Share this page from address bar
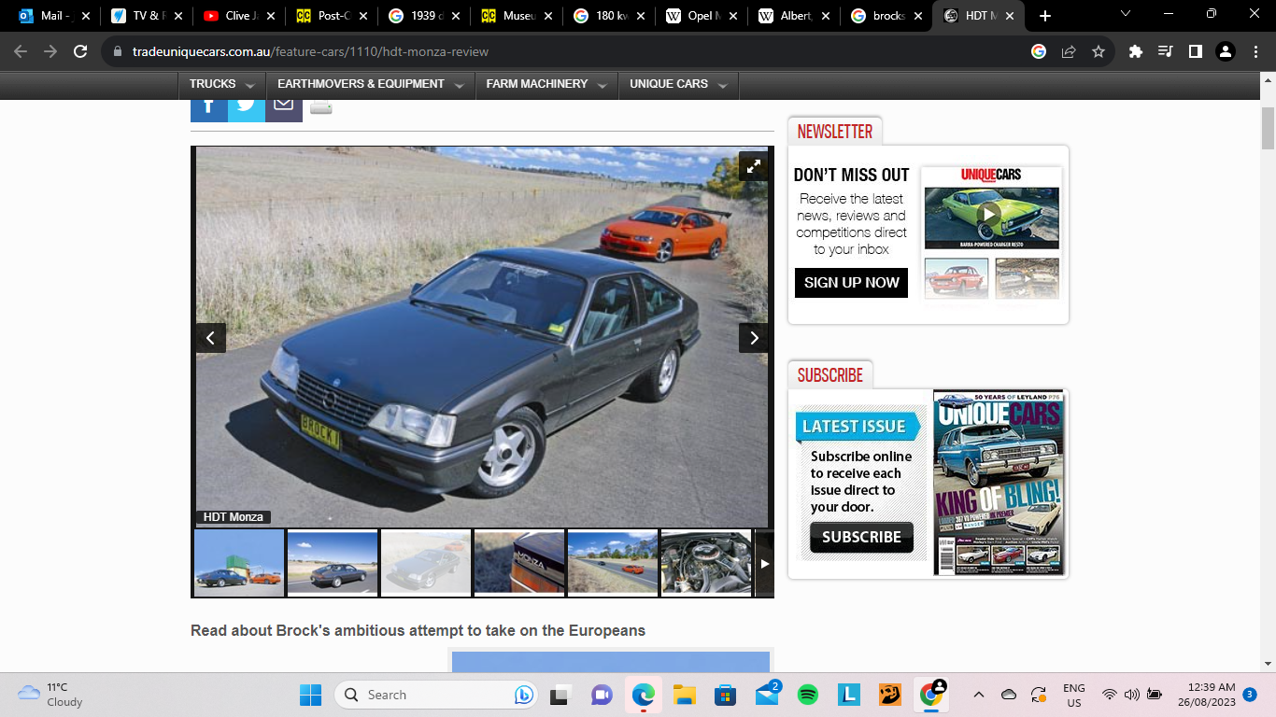 [1069, 51]
